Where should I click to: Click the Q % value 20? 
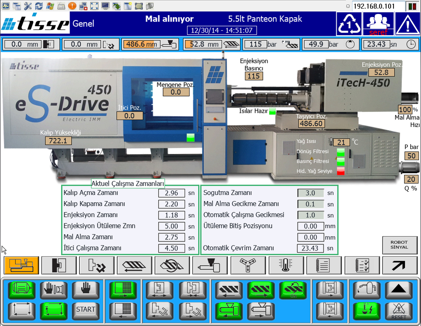[411, 179]
